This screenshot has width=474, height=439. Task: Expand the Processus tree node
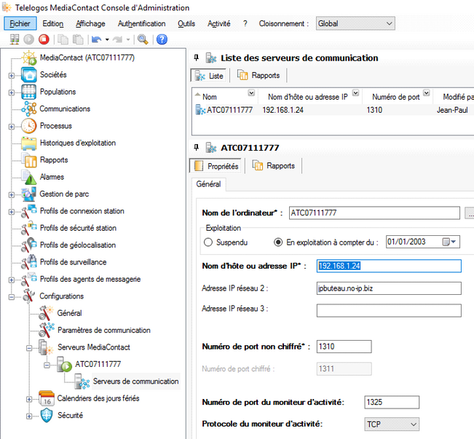(x=11, y=127)
